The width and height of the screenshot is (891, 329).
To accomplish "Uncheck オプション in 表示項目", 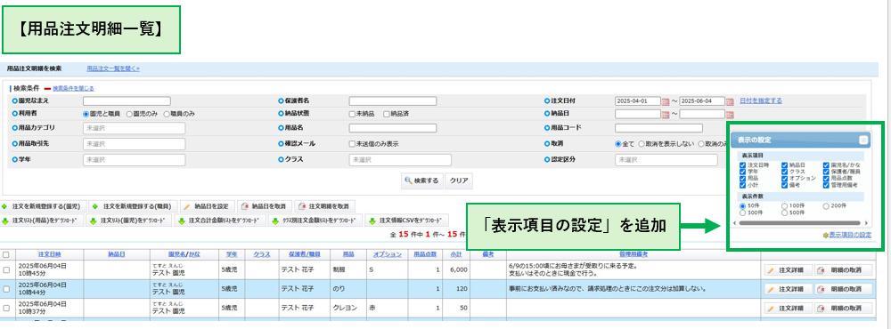I will (785, 178).
